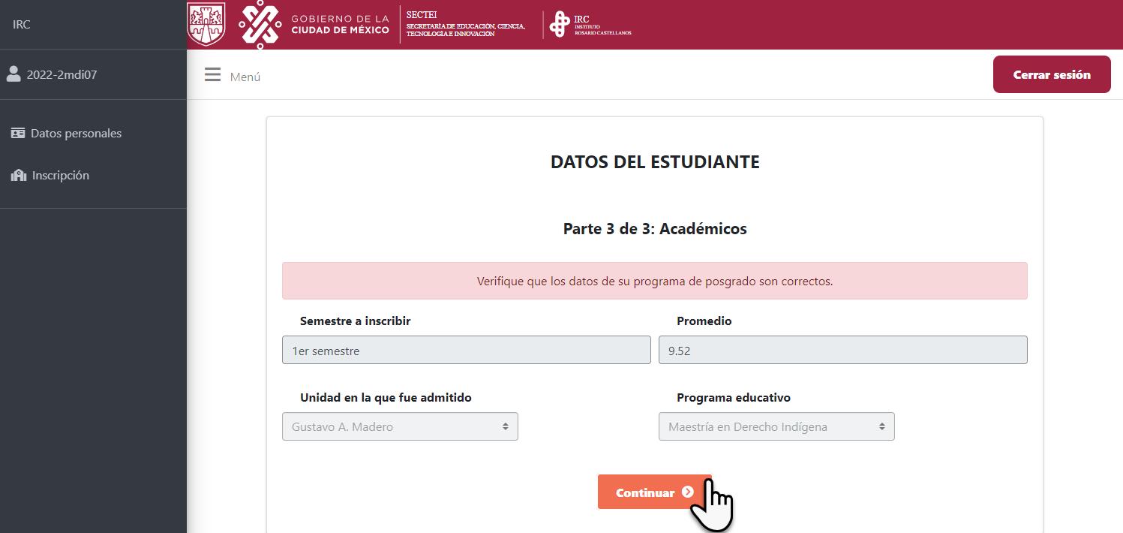Click the Programa educativo label
The height and width of the screenshot is (533, 1123).
tap(734, 397)
